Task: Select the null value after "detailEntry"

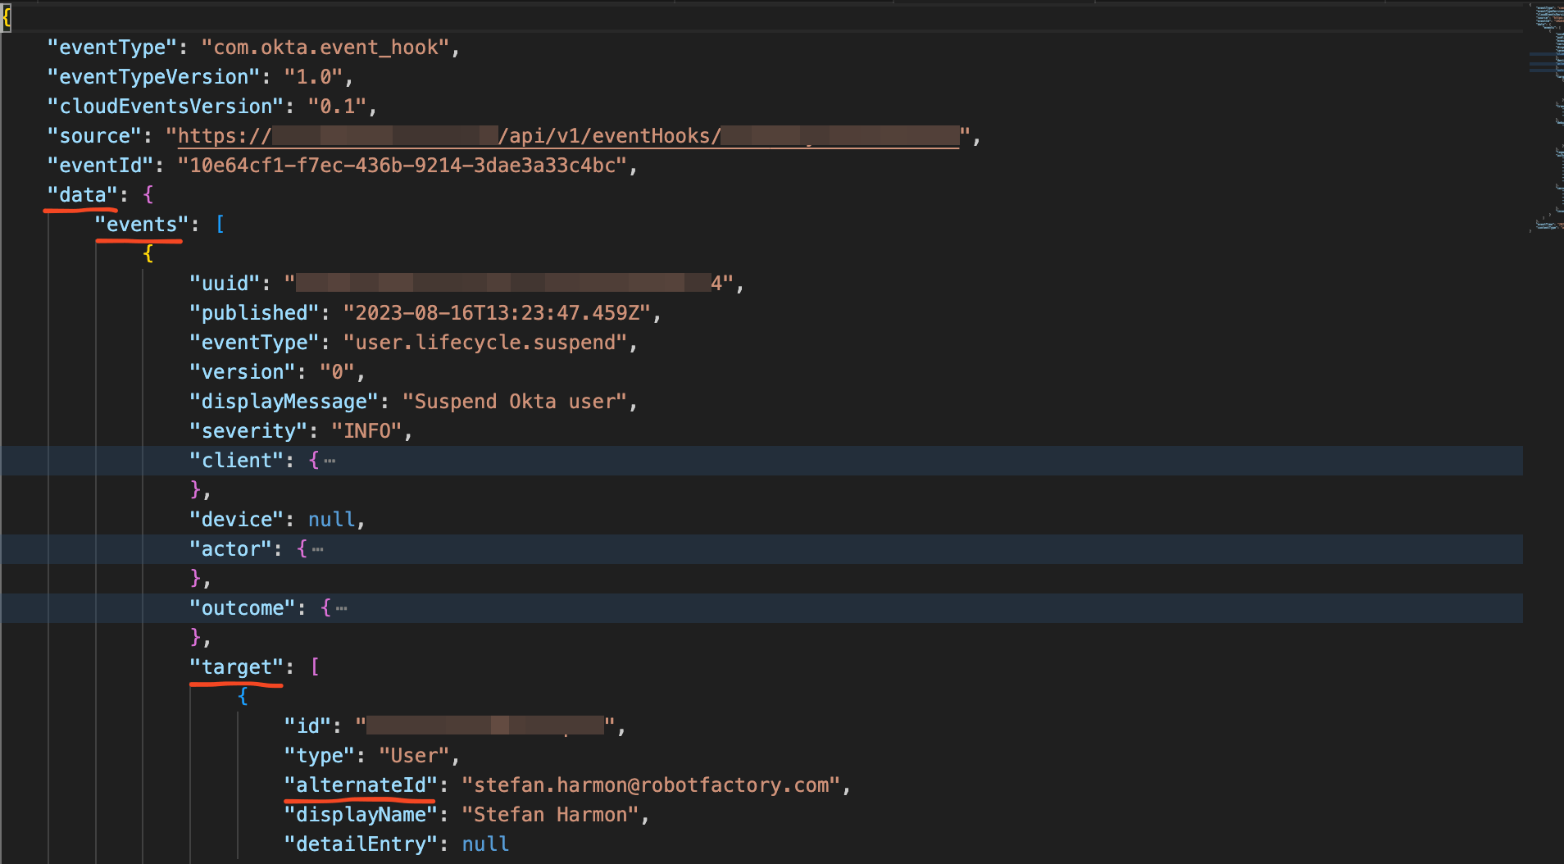Action: coord(485,844)
